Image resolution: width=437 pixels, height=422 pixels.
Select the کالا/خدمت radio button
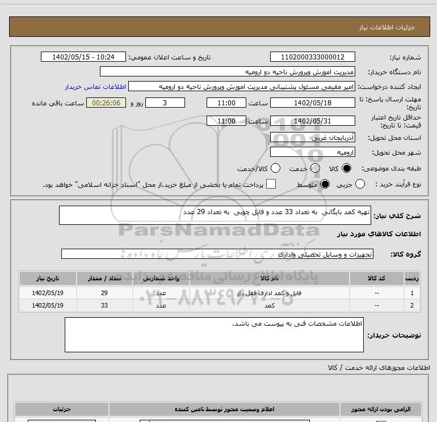[275, 168]
